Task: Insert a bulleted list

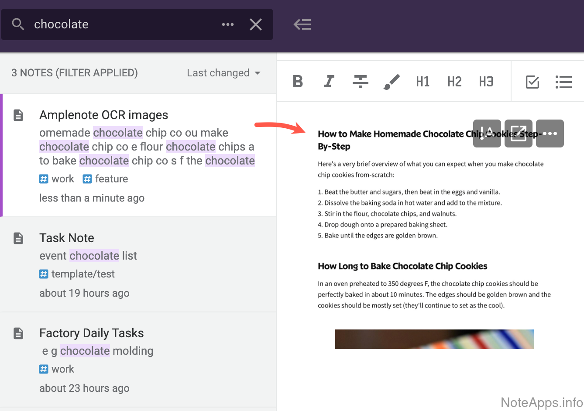Action: tap(563, 82)
